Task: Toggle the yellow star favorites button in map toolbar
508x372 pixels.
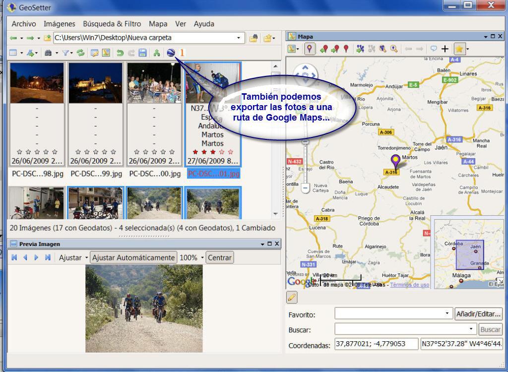Action: [459, 49]
